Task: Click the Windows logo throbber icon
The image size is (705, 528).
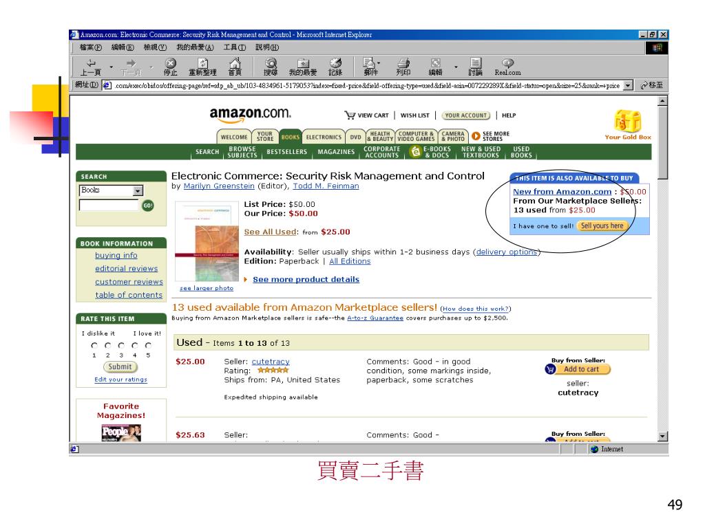Action: click(657, 47)
